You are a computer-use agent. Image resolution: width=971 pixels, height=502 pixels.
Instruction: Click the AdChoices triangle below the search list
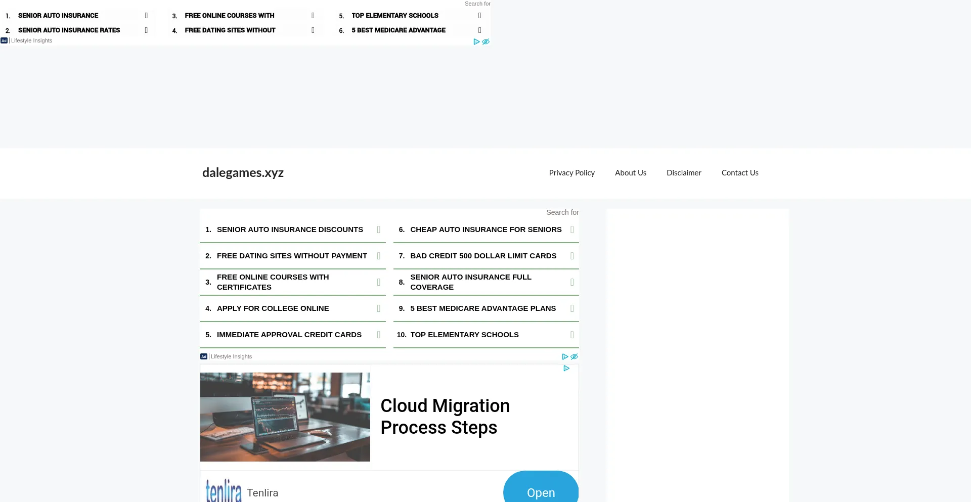(565, 357)
